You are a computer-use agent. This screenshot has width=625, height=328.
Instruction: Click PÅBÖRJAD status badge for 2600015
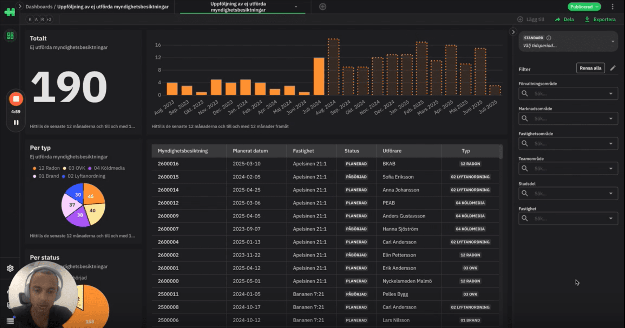point(356,177)
